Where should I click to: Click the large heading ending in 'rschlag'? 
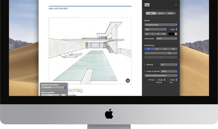75,90
